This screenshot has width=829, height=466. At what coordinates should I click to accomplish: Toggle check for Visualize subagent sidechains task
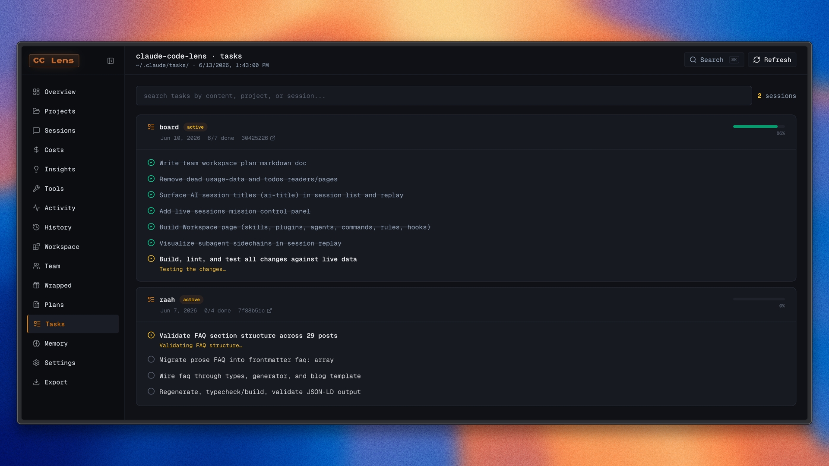(151, 243)
